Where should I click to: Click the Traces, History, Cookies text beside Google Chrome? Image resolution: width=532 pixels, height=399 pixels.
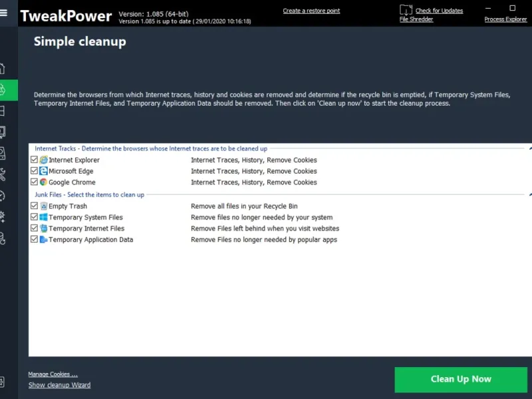[x=254, y=182]
